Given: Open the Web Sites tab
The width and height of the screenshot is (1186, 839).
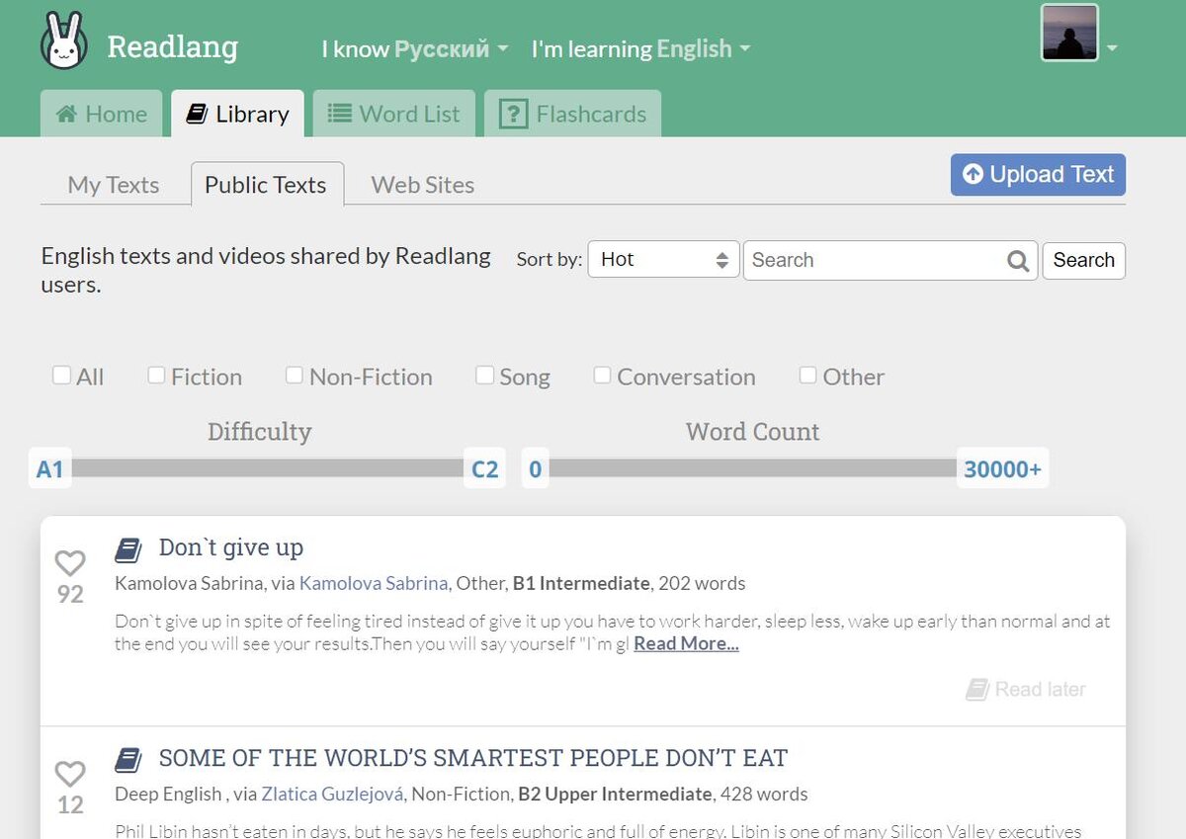Looking at the screenshot, I should 423,185.
